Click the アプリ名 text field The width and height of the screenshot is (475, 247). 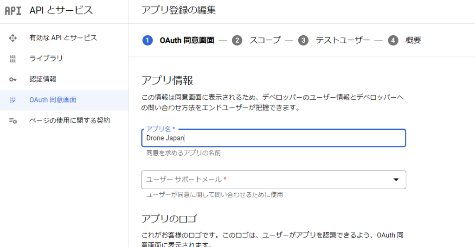tap(273, 138)
